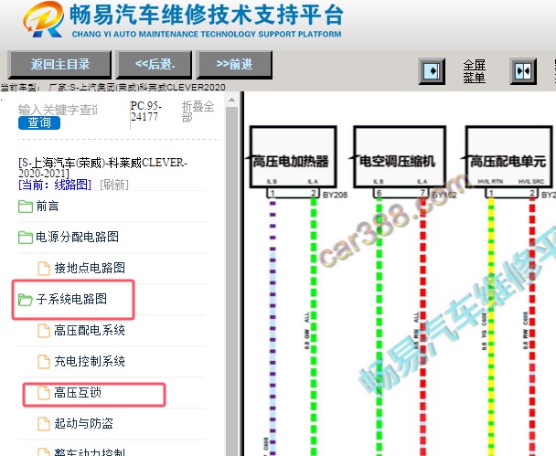Image resolution: width=556 pixels, height=456 pixels.
Task: Open the 高压互锁 document
Action: tap(78, 392)
